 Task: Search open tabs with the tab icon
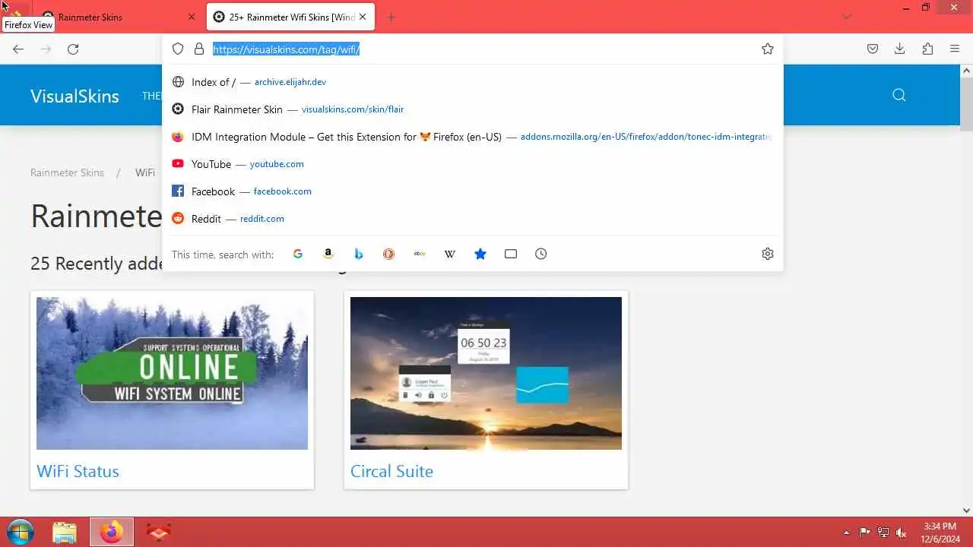click(x=511, y=254)
